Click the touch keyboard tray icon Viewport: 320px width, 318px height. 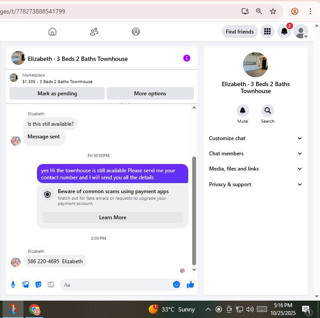(262, 309)
